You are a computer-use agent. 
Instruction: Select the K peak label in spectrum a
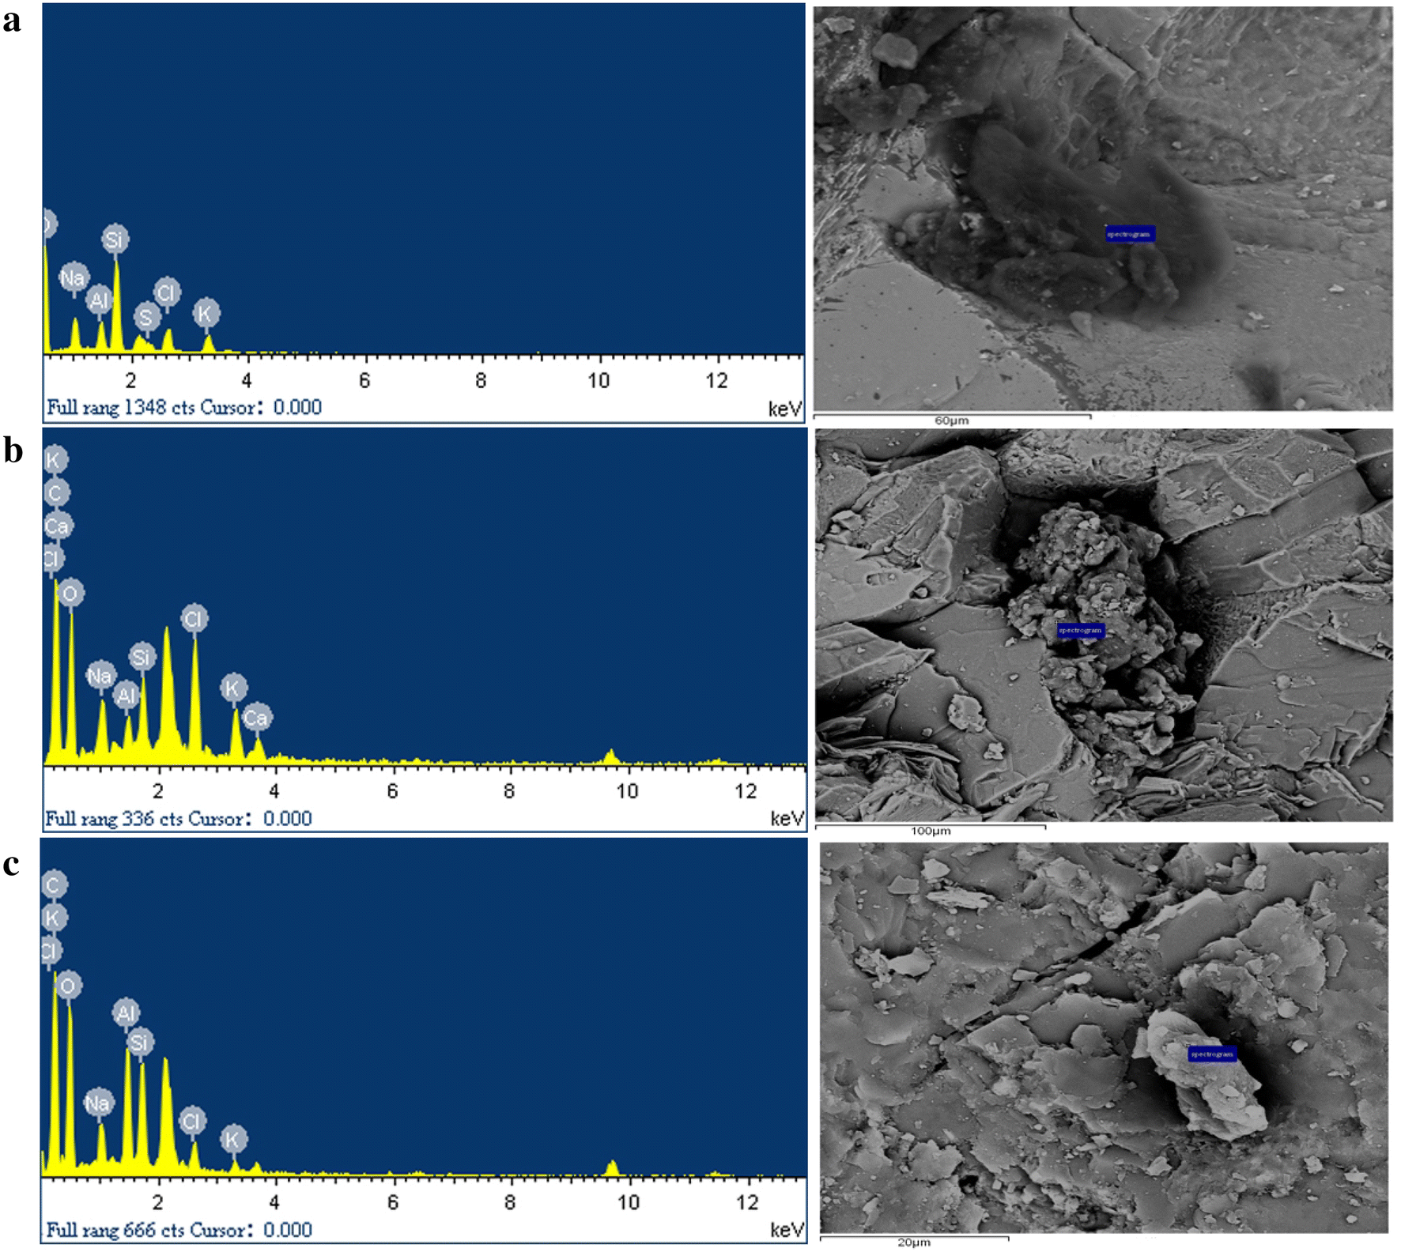coord(206,313)
